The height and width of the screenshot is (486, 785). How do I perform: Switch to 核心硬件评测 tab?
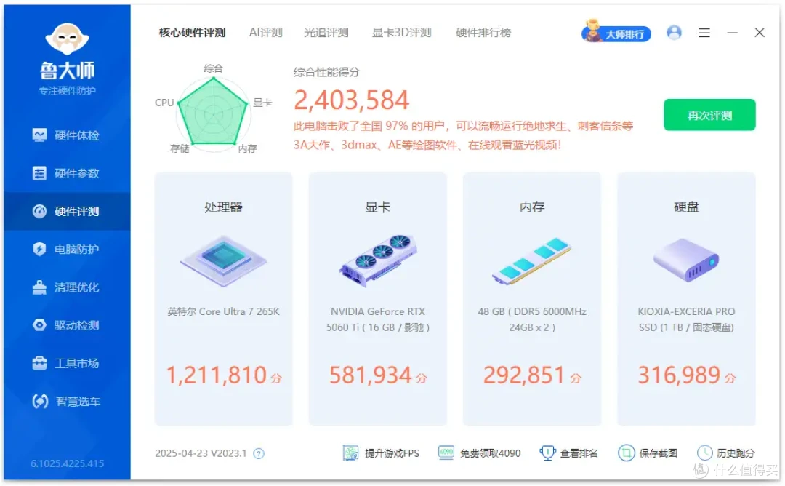pos(192,33)
